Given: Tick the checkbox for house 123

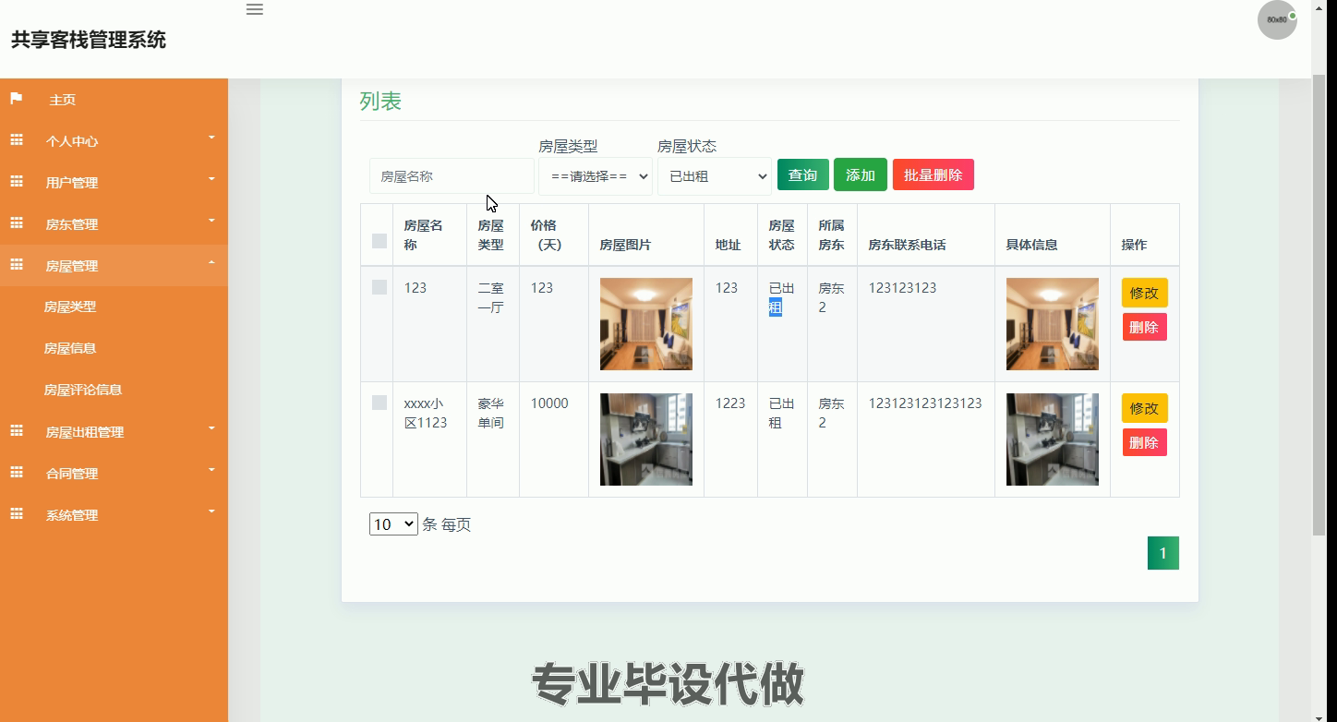Looking at the screenshot, I should 379,287.
